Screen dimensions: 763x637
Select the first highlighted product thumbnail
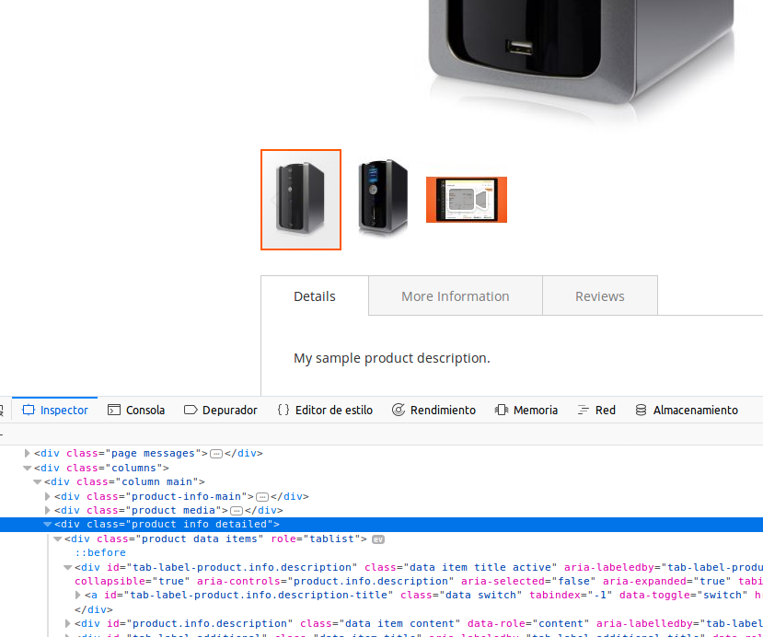point(301,200)
